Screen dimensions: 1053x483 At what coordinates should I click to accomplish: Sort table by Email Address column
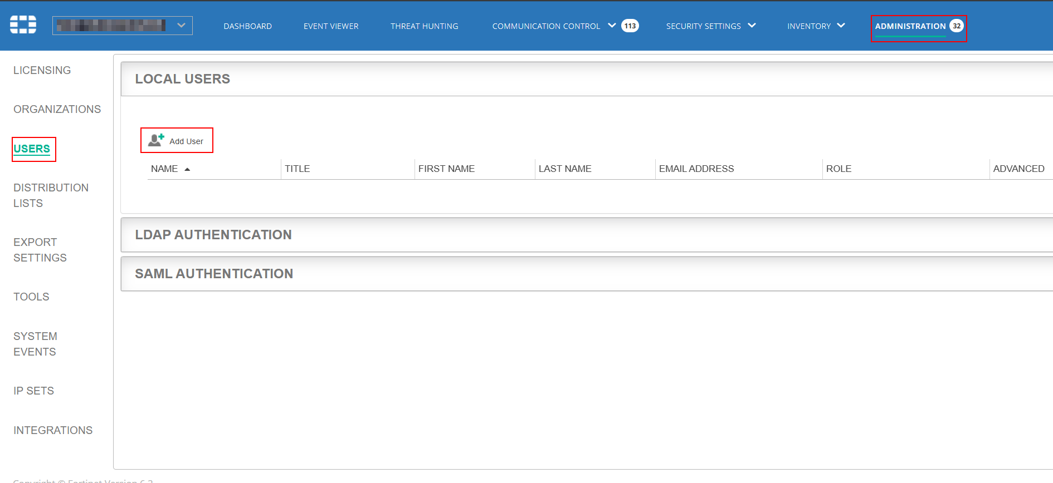coord(696,169)
